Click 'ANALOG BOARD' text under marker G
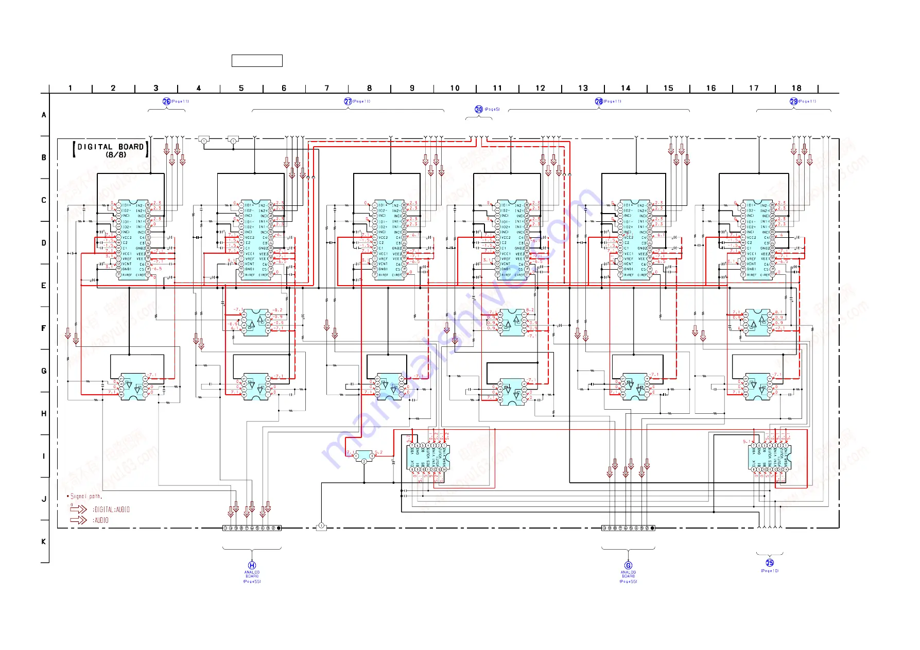This screenshot has width=920, height=650. tap(628, 574)
